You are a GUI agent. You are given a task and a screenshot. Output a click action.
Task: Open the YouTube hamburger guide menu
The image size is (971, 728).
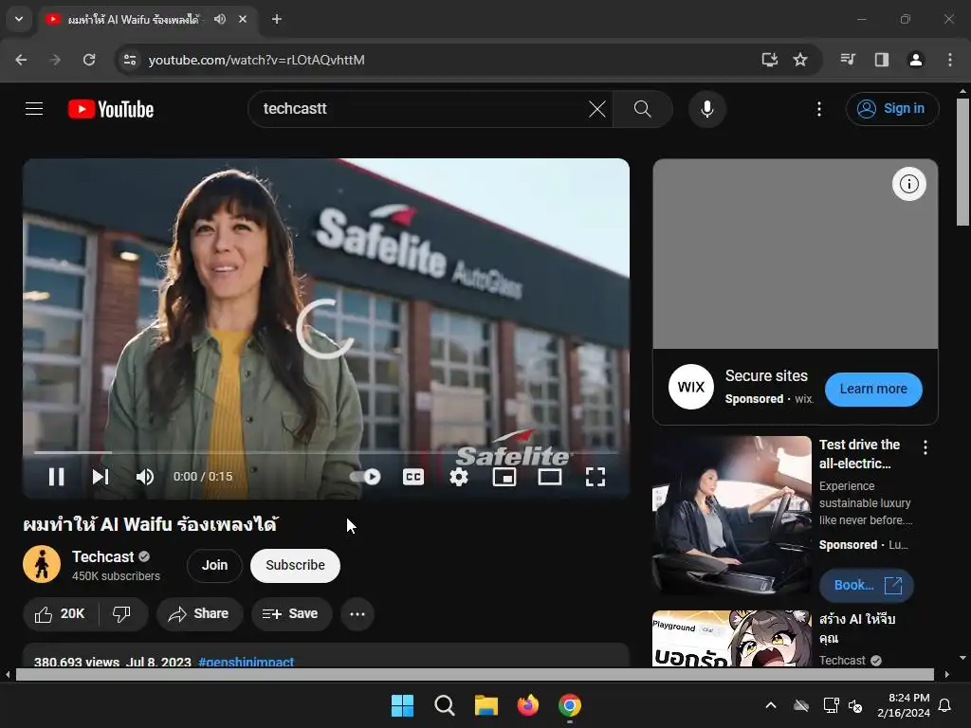(x=34, y=109)
